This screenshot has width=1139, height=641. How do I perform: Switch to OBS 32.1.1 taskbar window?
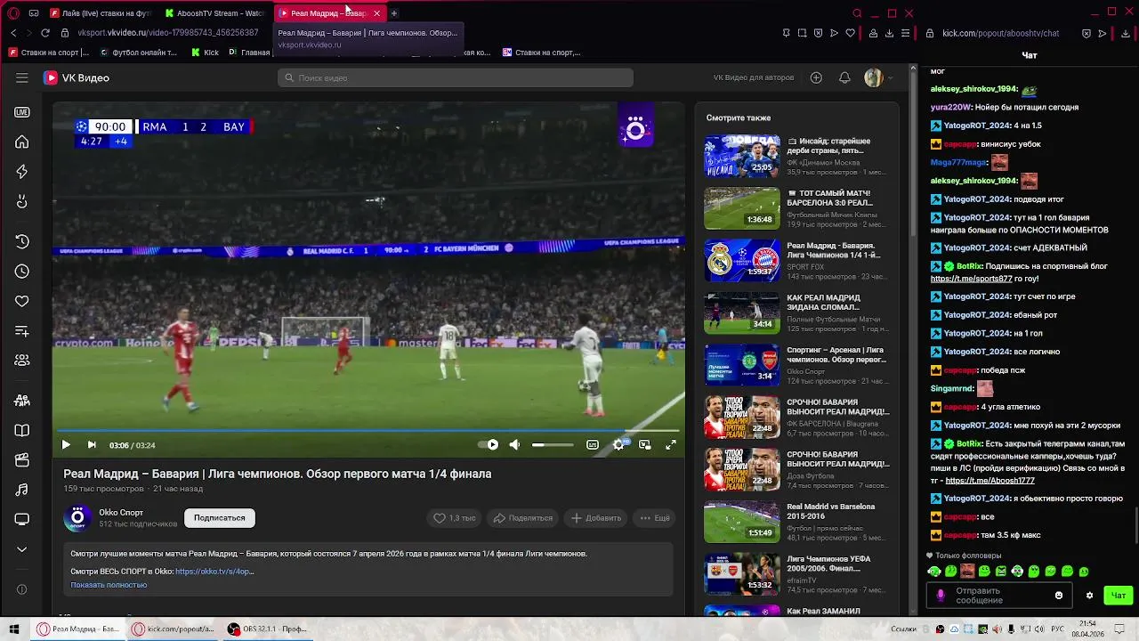267,629
